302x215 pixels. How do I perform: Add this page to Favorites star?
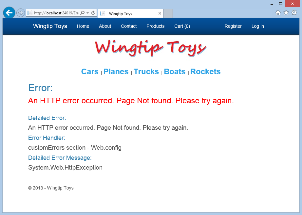[286, 12]
